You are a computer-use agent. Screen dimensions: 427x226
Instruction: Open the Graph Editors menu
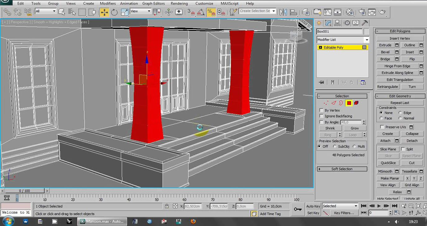click(153, 3)
